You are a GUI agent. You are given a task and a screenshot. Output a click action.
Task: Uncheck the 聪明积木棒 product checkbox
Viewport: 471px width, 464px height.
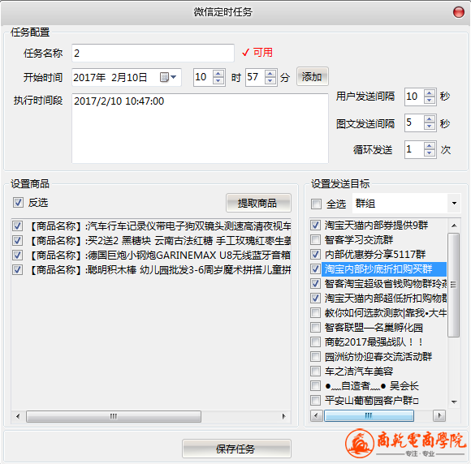(x=17, y=270)
